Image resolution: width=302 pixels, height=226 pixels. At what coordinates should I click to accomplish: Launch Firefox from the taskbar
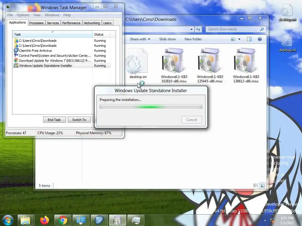coord(45,220)
